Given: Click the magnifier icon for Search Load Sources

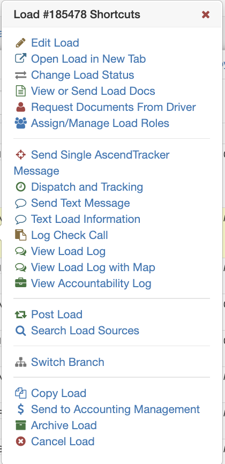Looking at the screenshot, I should click(20, 331).
